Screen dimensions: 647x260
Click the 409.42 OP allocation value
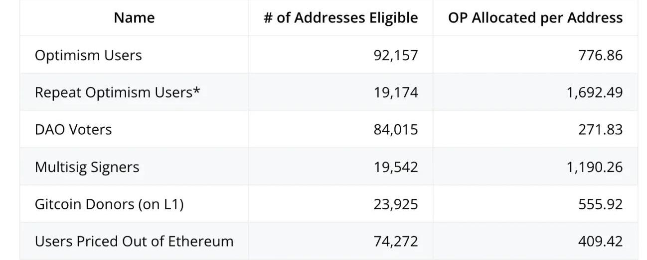(x=600, y=242)
